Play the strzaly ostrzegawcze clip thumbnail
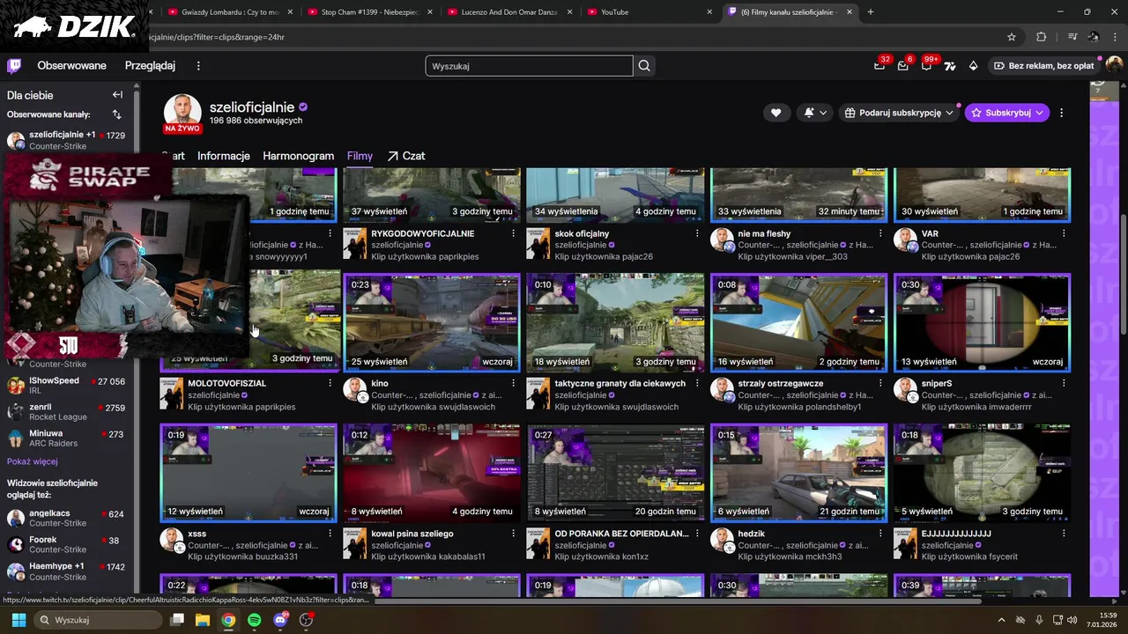1128x634 pixels. pos(798,322)
